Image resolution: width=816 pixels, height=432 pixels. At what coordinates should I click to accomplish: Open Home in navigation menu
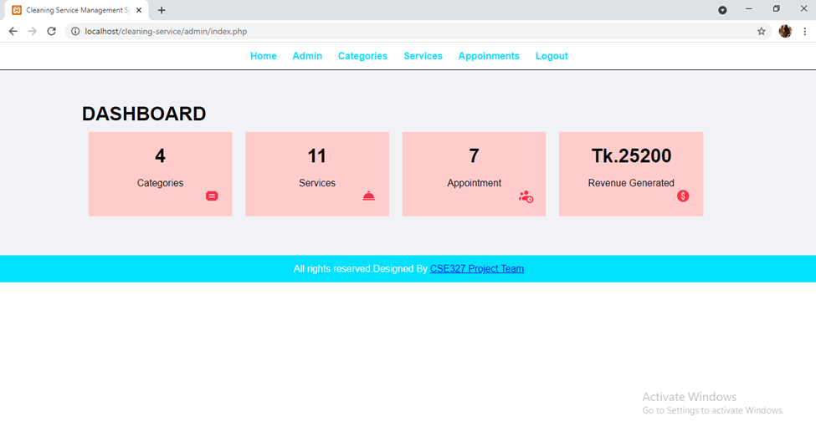(264, 56)
